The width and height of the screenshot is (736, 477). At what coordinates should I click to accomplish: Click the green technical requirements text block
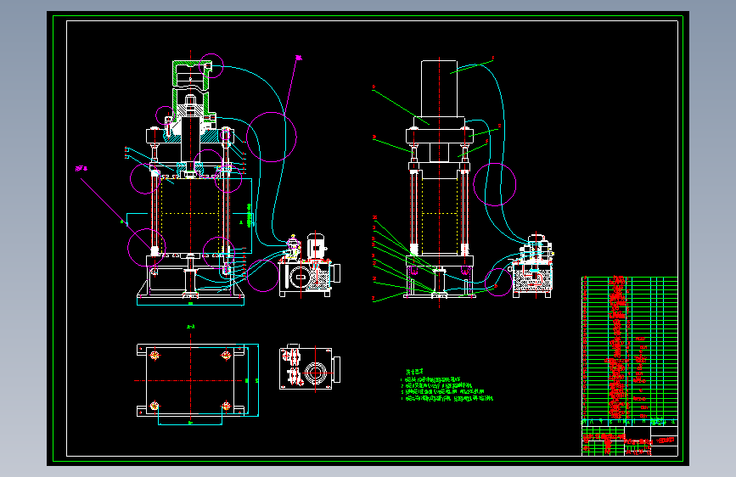point(447,385)
